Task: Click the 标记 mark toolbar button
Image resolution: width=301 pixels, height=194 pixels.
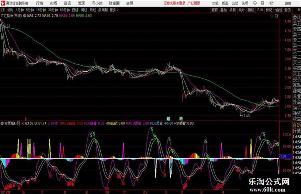Action: 269,10
